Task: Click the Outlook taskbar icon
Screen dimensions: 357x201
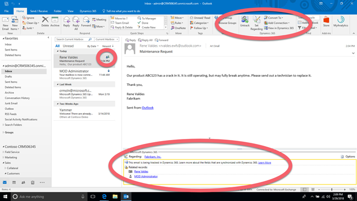Action: pyautogui.click(x=126, y=197)
